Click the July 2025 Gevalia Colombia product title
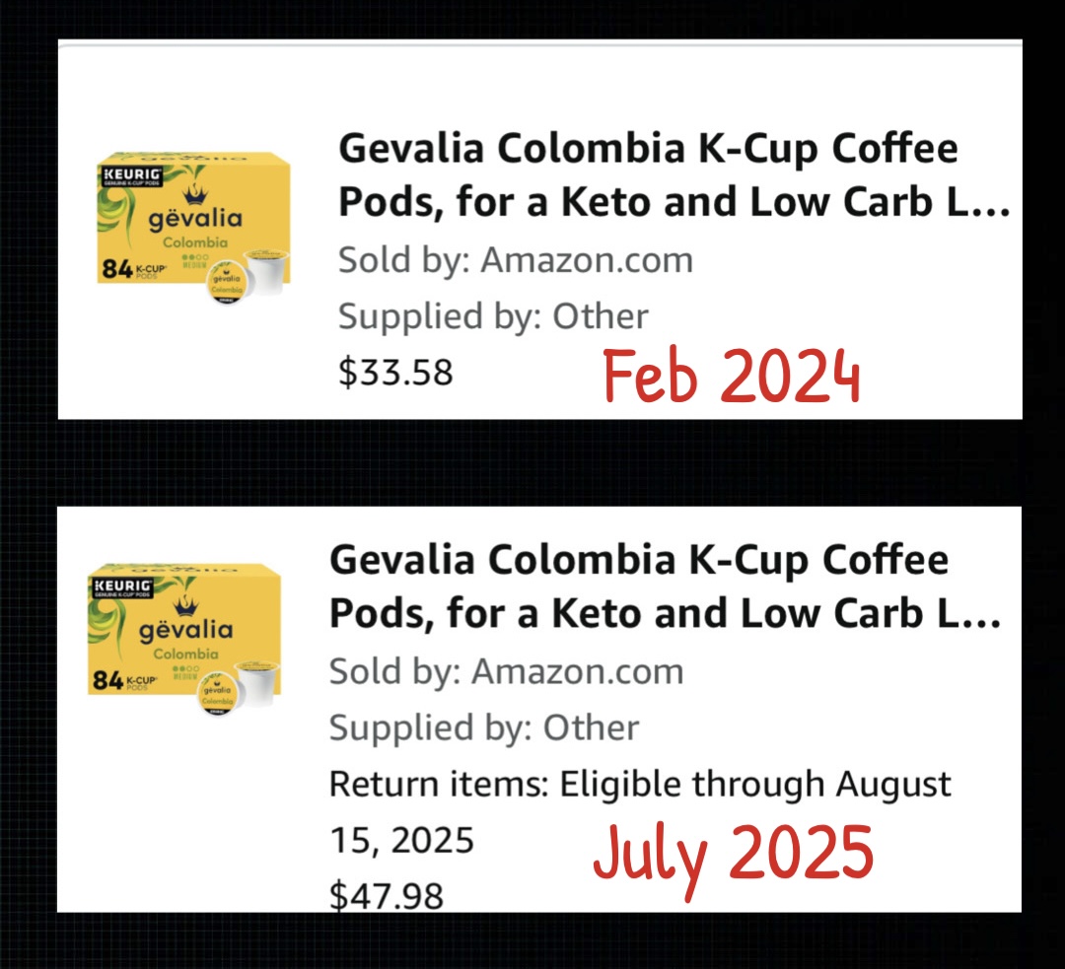 click(x=665, y=587)
